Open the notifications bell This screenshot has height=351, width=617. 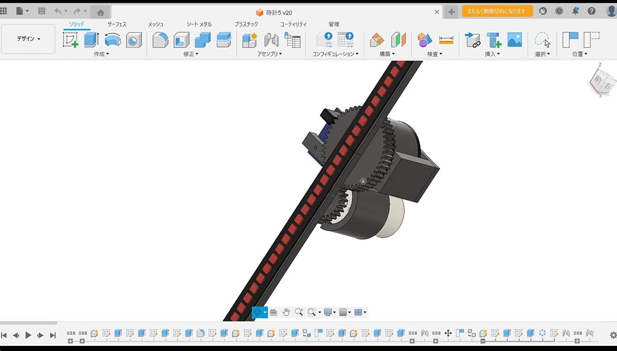click(575, 11)
